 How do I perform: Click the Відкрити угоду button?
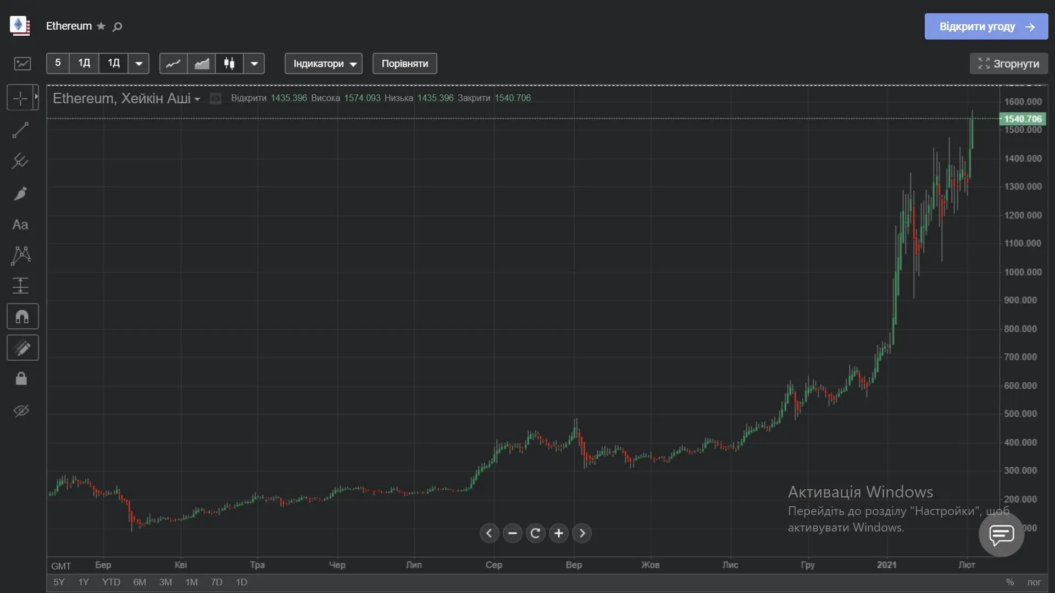986,26
